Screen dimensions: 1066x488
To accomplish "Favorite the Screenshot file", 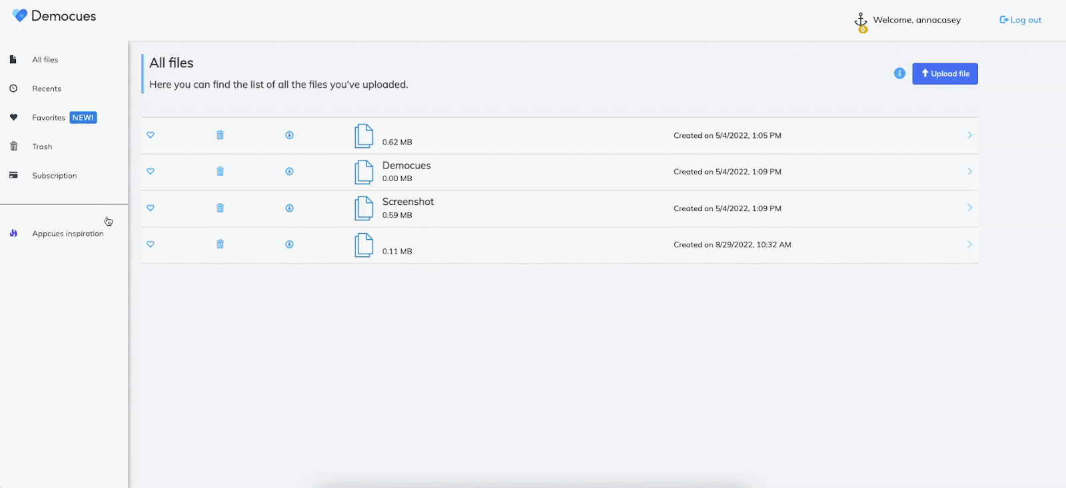I will (x=151, y=208).
